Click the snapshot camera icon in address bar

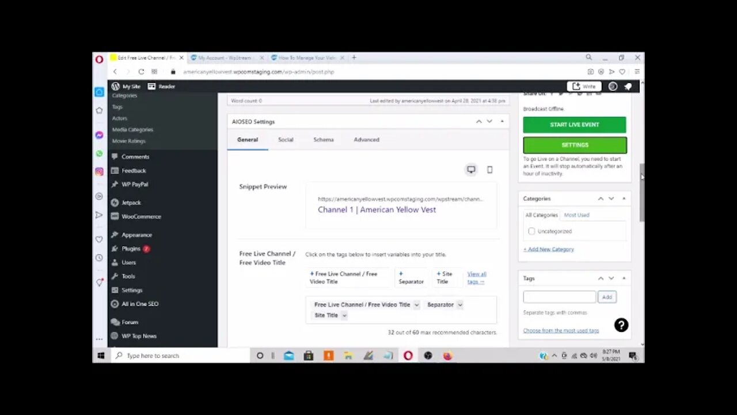click(590, 72)
